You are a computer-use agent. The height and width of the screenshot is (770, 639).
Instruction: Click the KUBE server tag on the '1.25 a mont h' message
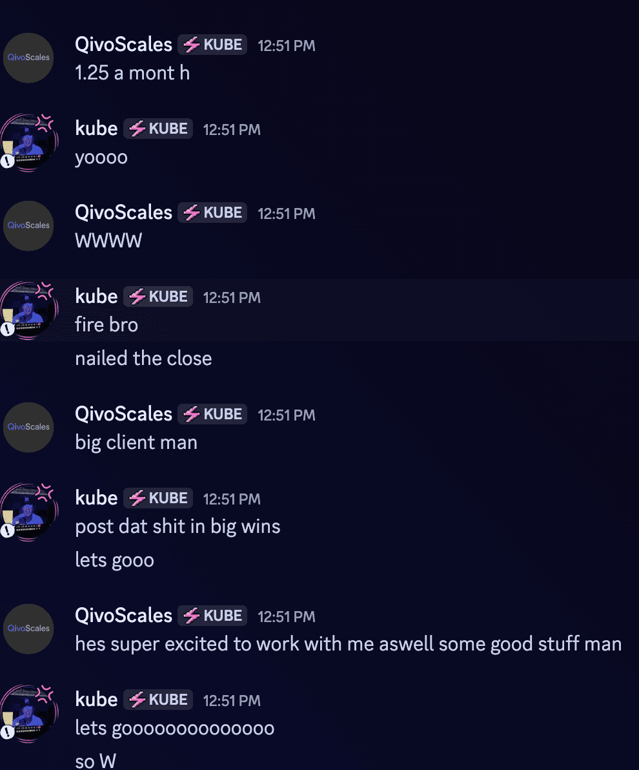coord(212,45)
